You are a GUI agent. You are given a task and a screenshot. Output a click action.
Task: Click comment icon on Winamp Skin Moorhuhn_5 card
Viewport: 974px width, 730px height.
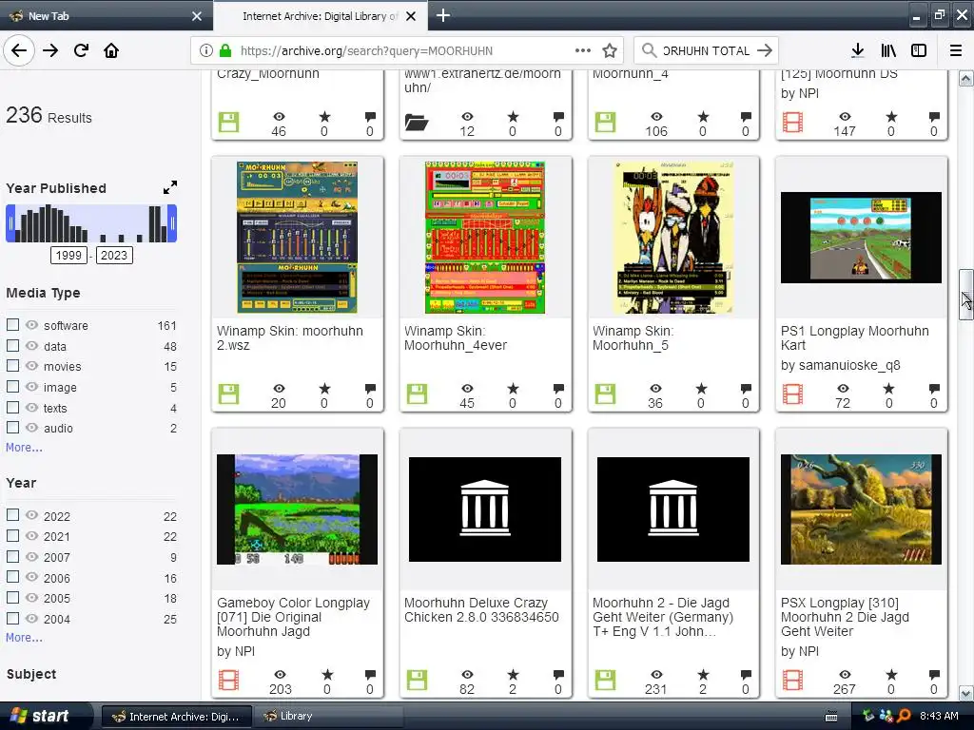click(746, 389)
